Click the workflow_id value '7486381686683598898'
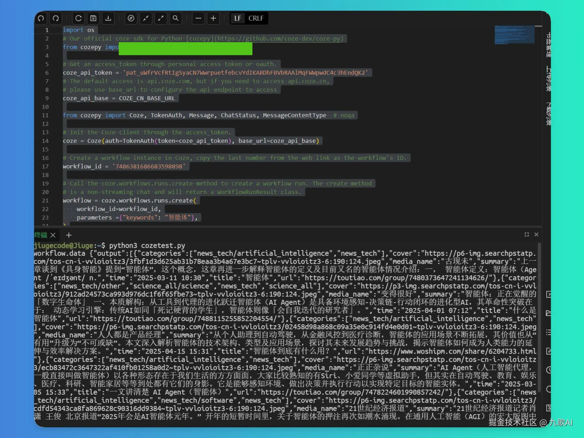Viewport: 584px width, 438px height. pos(149,166)
